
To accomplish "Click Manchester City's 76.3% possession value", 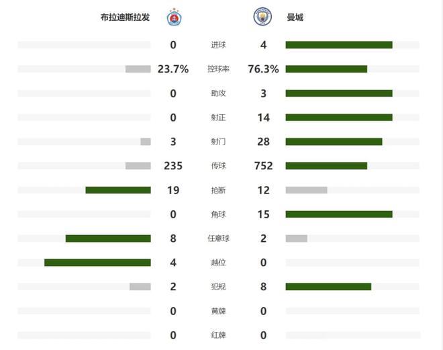I will click(263, 69).
